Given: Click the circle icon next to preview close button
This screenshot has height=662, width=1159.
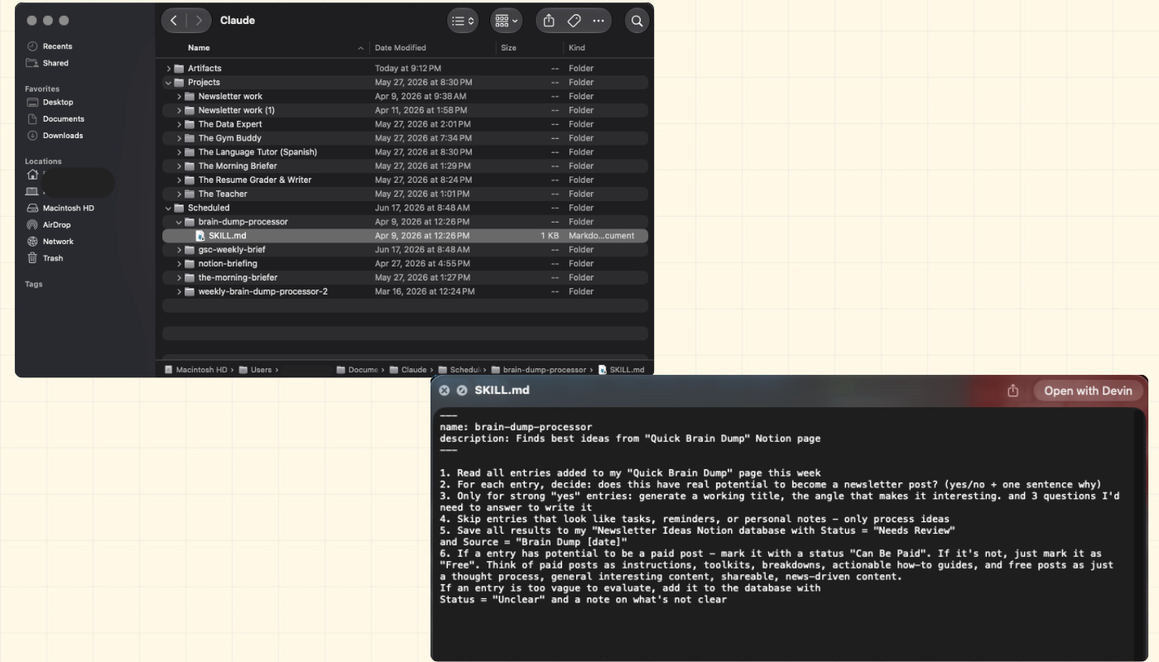Looking at the screenshot, I should click(462, 391).
